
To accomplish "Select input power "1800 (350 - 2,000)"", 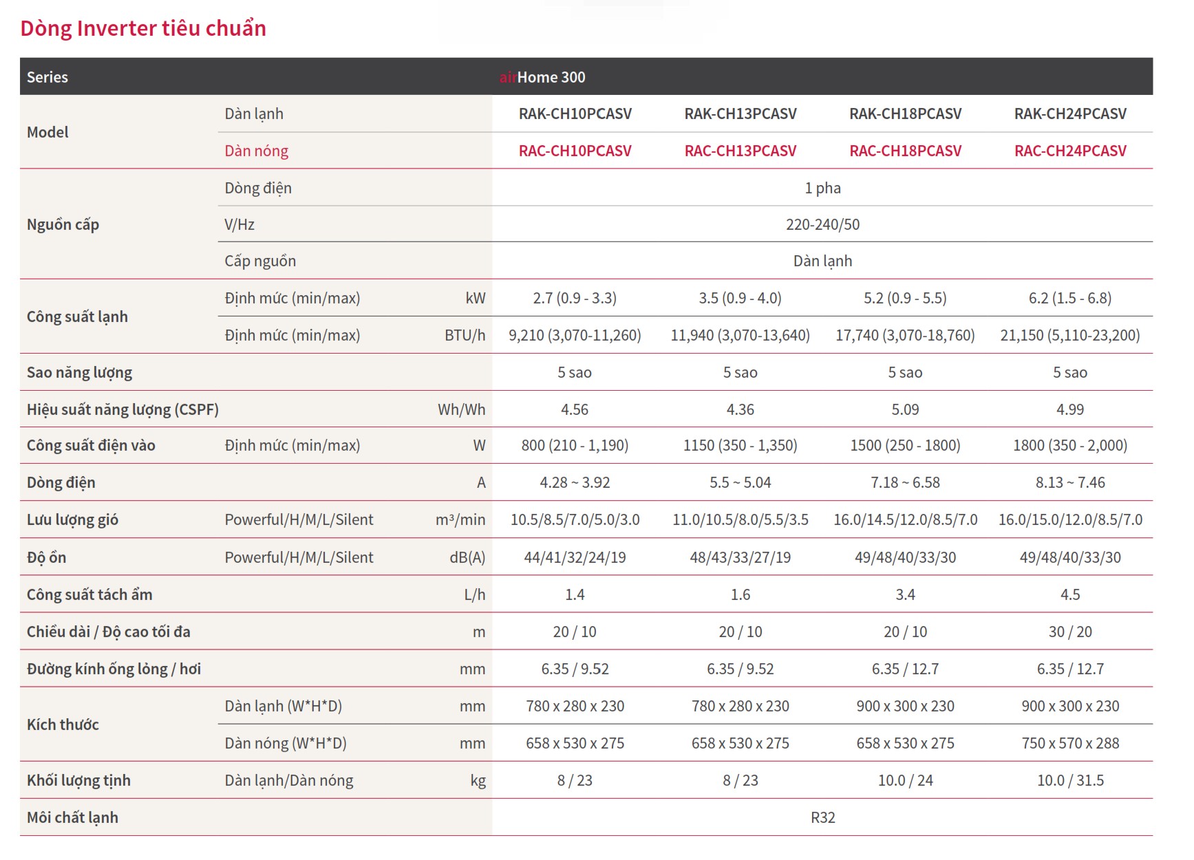I will point(1071,445).
